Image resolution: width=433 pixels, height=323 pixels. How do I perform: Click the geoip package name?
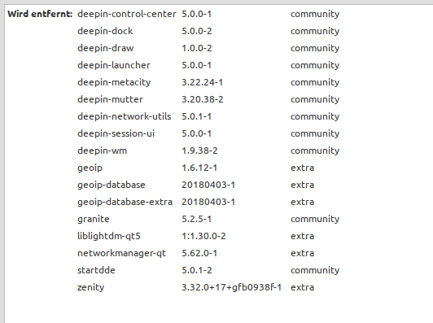coord(90,168)
